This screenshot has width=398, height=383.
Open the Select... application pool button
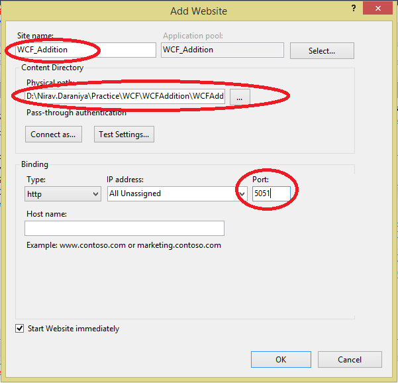(322, 51)
